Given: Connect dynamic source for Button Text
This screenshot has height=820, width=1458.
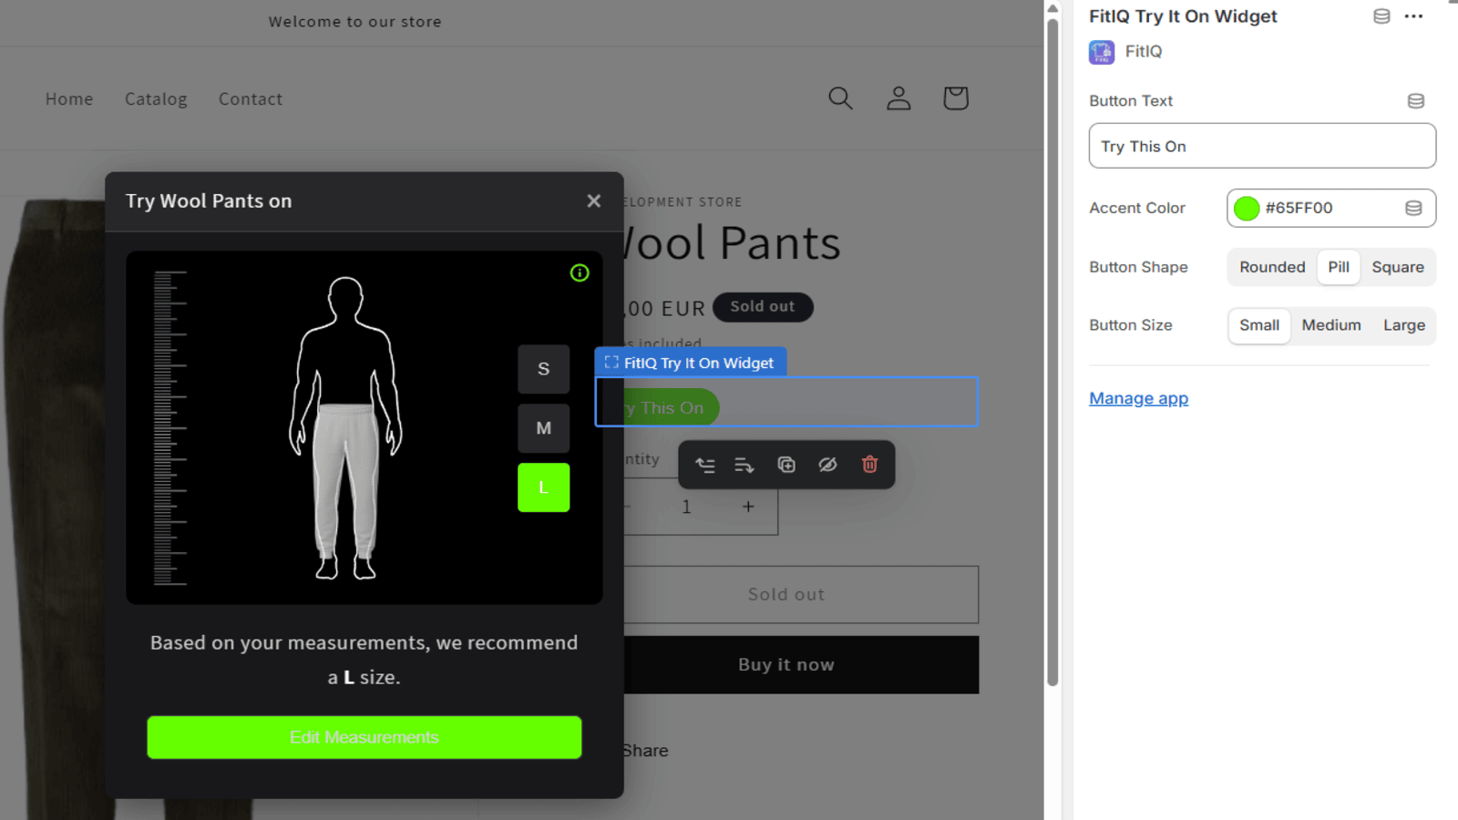Looking at the screenshot, I should coord(1415,101).
